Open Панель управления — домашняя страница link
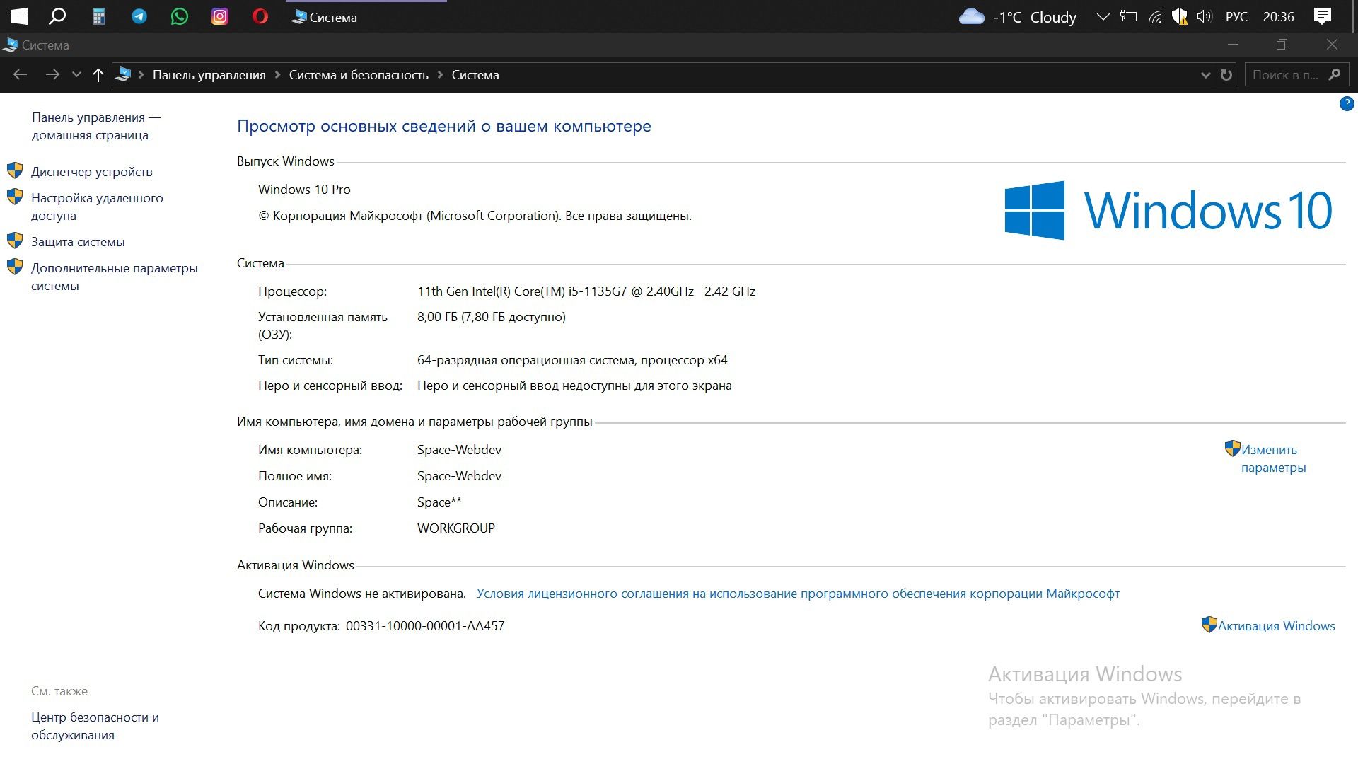This screenshot has height=764, width=1358. pos(96,126)
